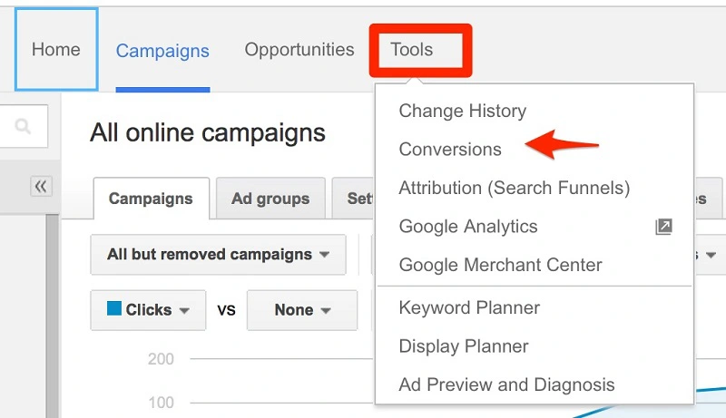Viewport: 726px width, 418px height.
Task: Click Google Analytics external link icon
Action: 663,227
